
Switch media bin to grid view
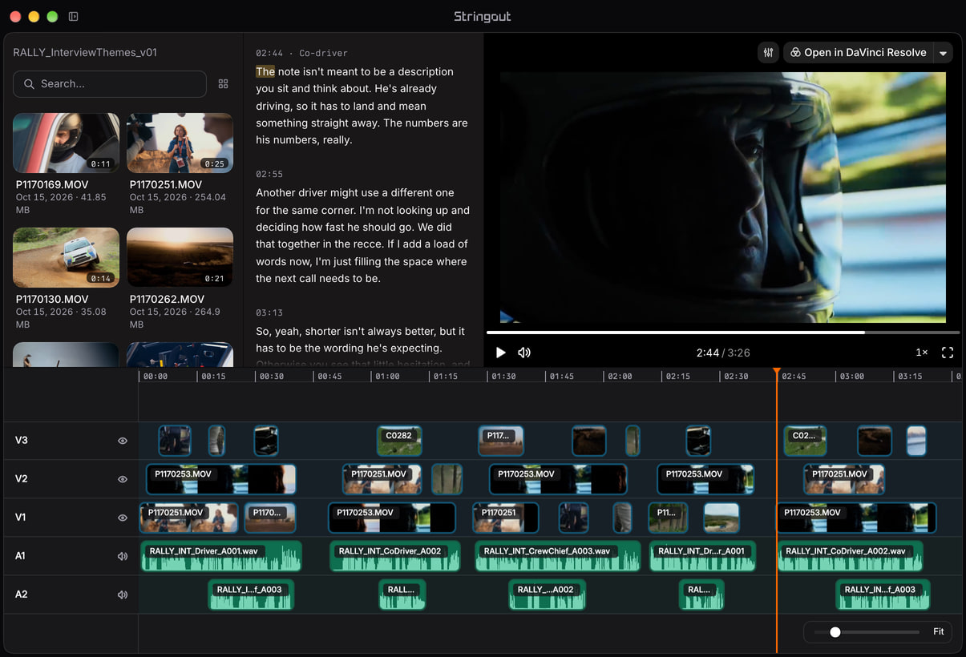click(x=224, y=84)
